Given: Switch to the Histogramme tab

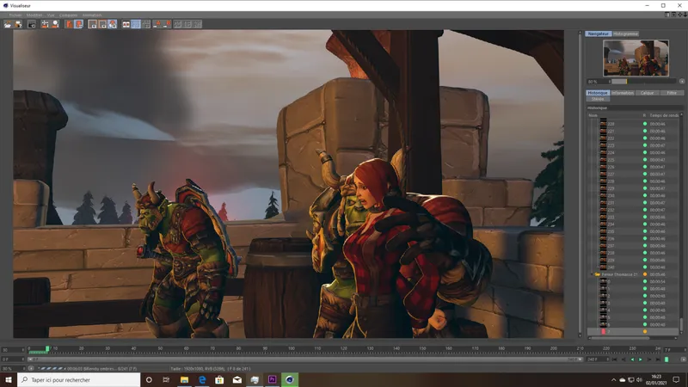Looking at the screenshot, I should pos(626,34).
